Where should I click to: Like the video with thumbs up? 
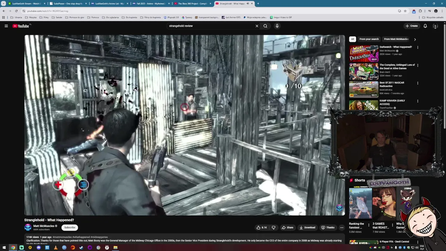(262, 228)
